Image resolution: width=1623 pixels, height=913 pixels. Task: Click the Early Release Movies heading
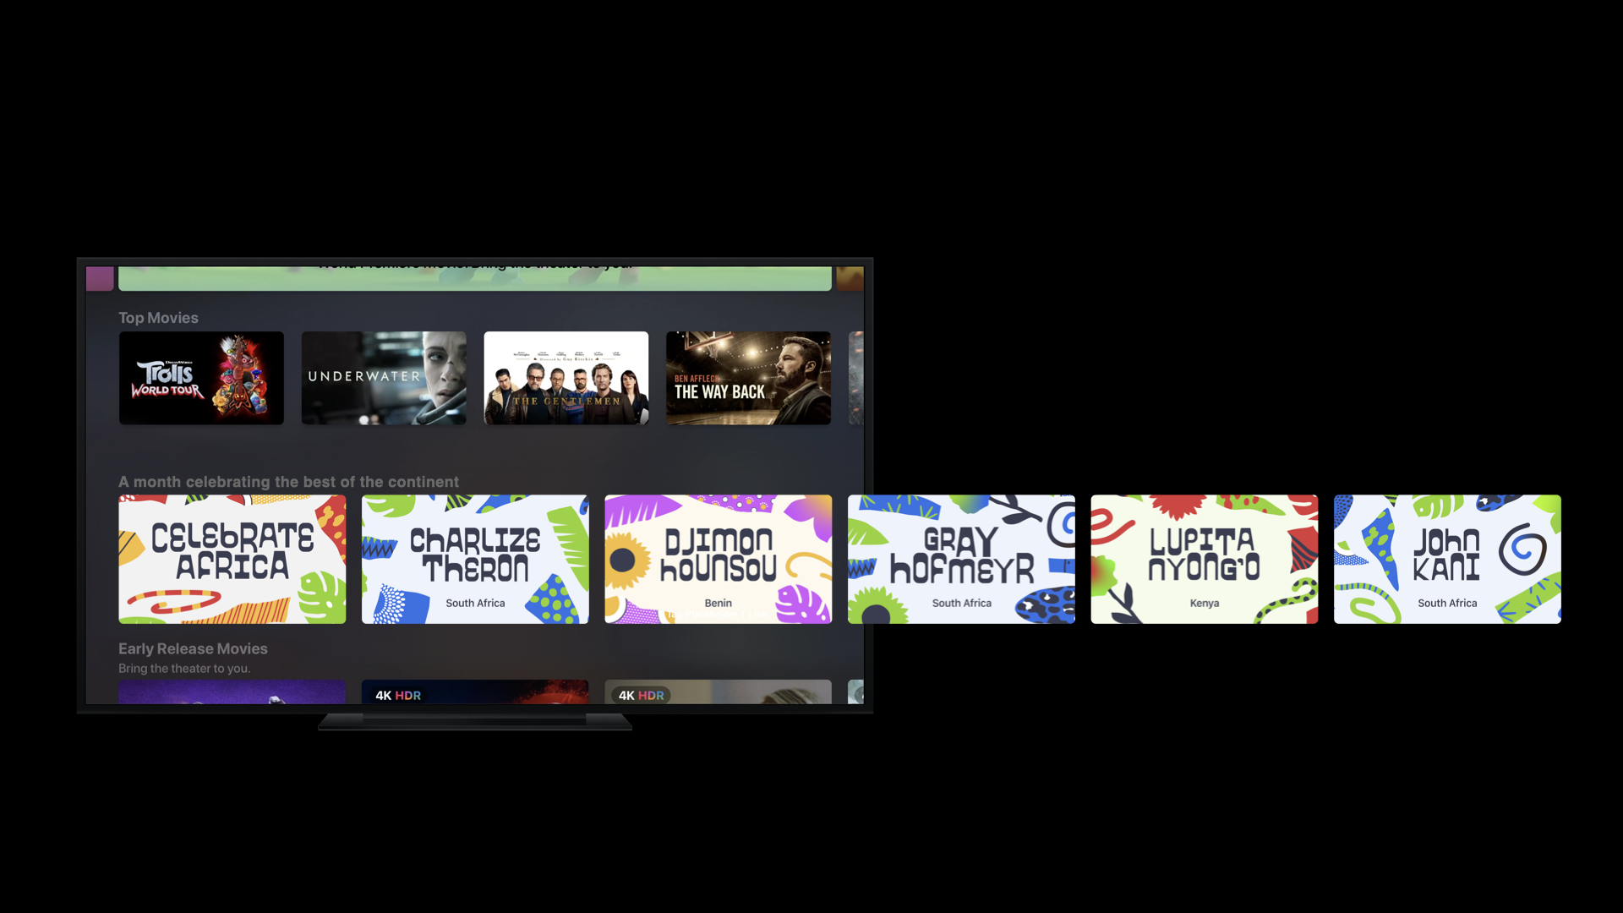(193, 648)
